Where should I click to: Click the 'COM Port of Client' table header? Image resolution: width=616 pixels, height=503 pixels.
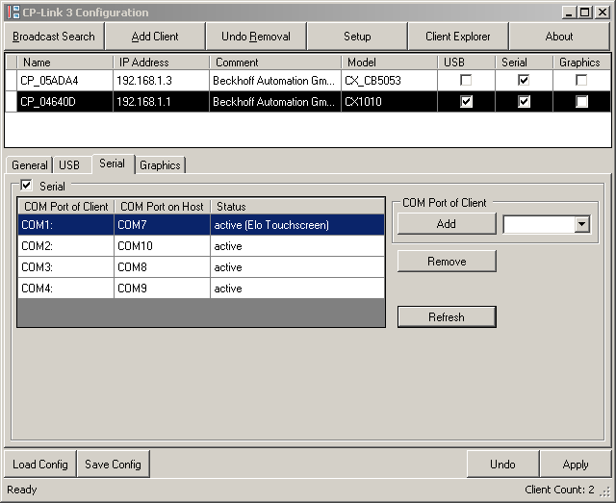(x=66, y=206)
